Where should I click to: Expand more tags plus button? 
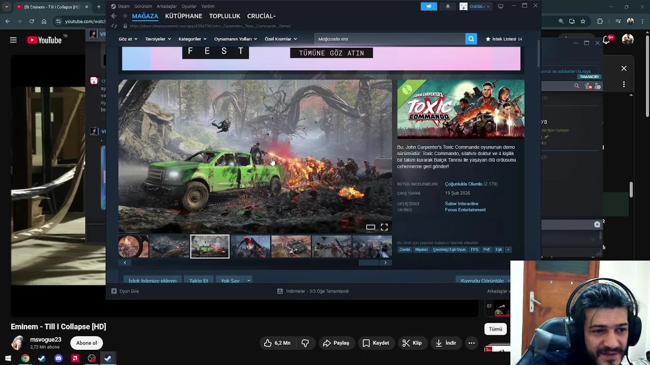tap(508, 249)
